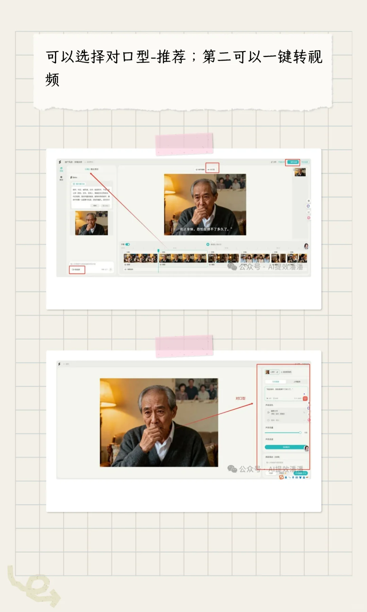Click the small play icon inside dialogue box
This screenshot has width=367, height=612.
(x=267, y=398)
